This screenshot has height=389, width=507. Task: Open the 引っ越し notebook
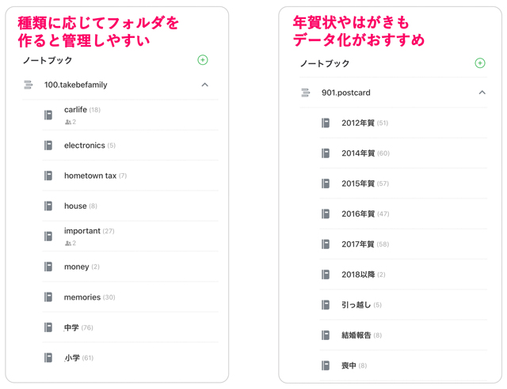tap(403, 304)
